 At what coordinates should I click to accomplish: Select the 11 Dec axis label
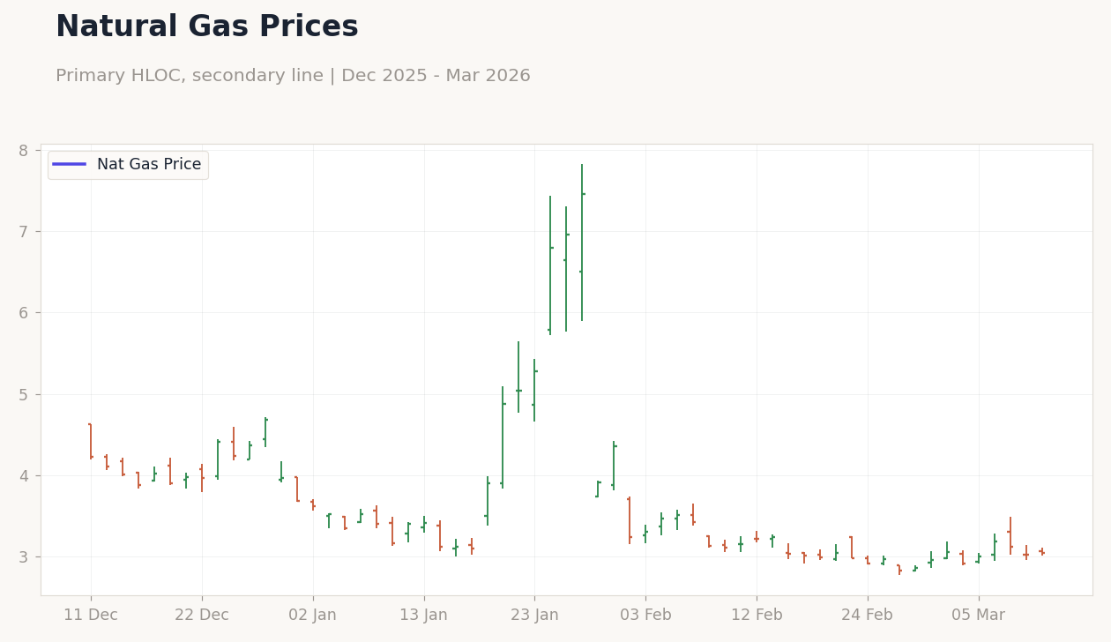[91, 616]
